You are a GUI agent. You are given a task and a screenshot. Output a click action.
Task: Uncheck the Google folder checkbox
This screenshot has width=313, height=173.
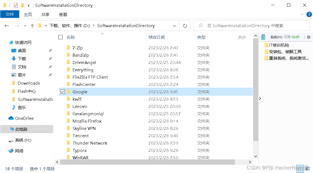(x=63, y=92)
